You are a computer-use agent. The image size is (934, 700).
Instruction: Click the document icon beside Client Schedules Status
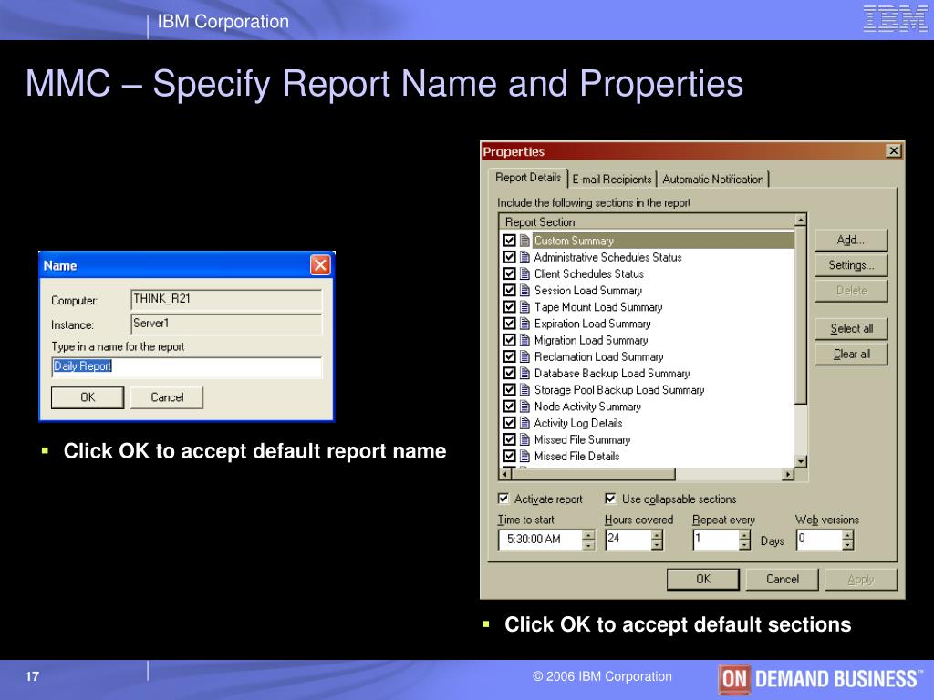[x=524, y=273]
